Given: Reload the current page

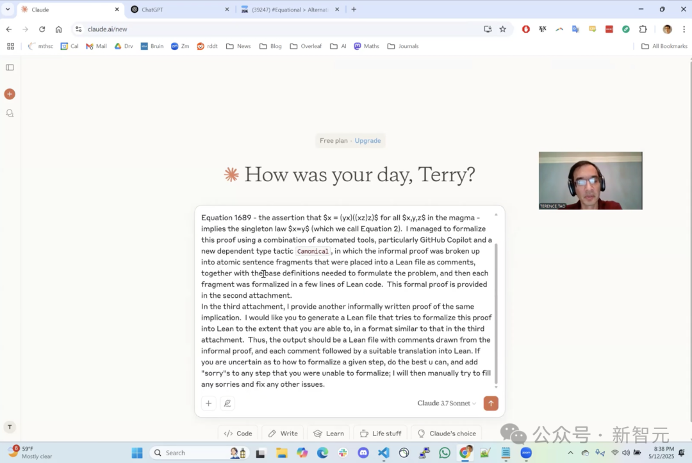Looking at the screenshot, I should pos(42,29).
